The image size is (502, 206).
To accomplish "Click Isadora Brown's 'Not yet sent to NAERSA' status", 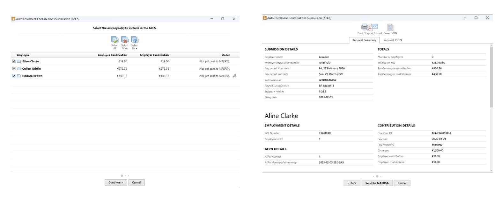I will coord(214,76).
